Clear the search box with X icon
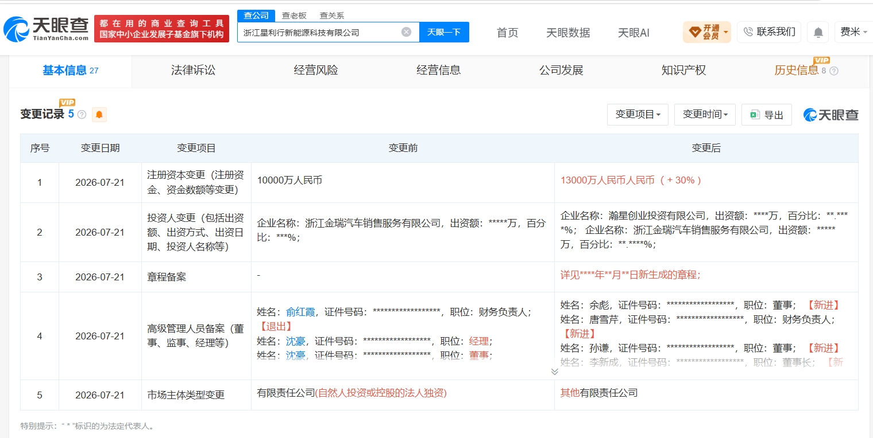Screen dimensions: 873x438 406,32
